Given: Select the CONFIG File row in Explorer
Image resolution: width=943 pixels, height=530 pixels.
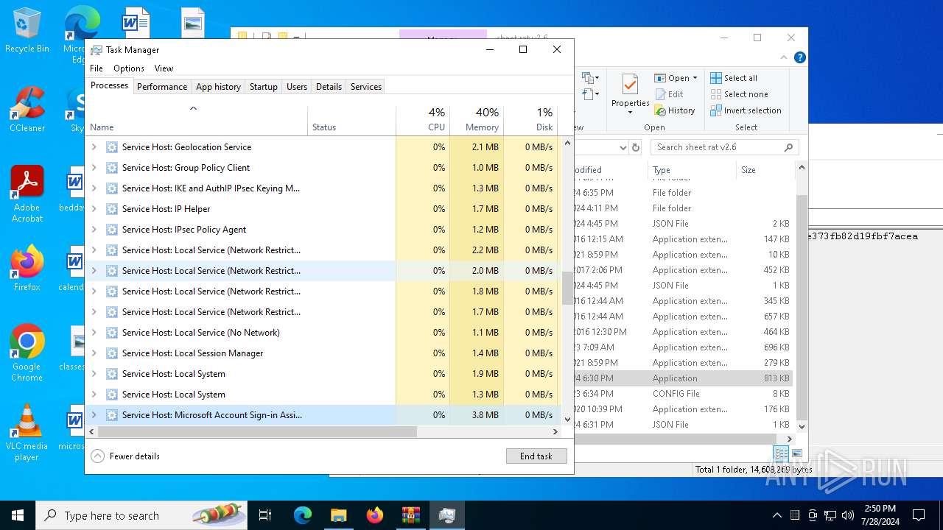Looking at the screenshot, I should pyautogui.click(x=684, y=394).
